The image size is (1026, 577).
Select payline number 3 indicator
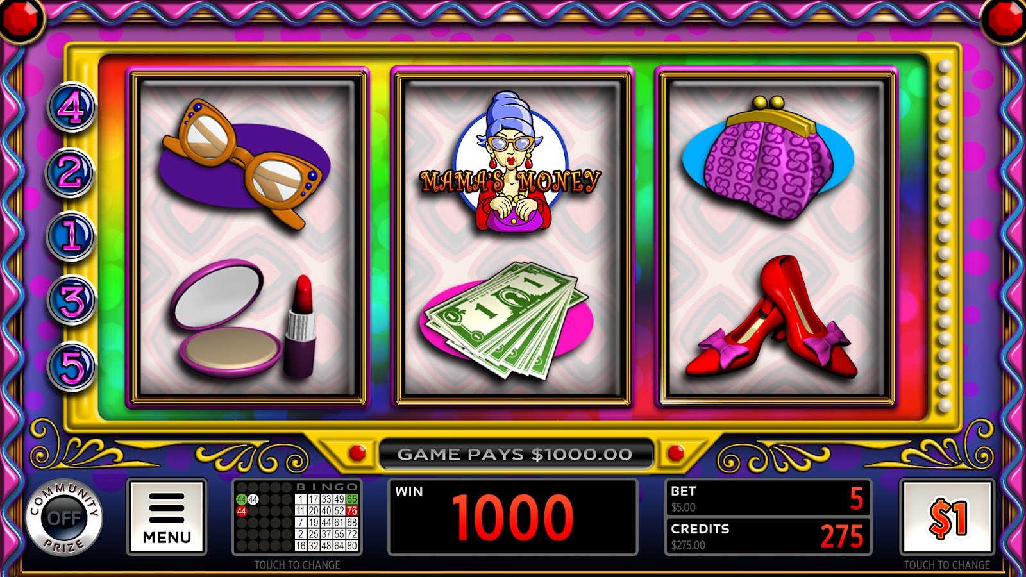point(71,300)
